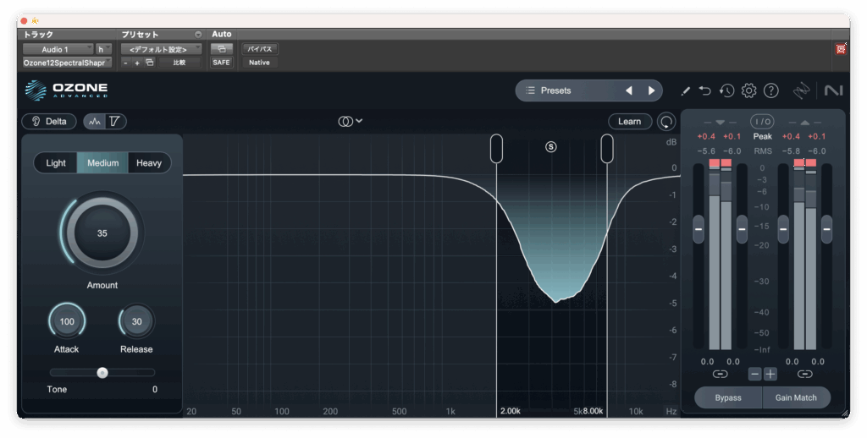Toggle Delta listening mode
The width and height of the screenshot is (867, 438).
[x=49, y=122]
